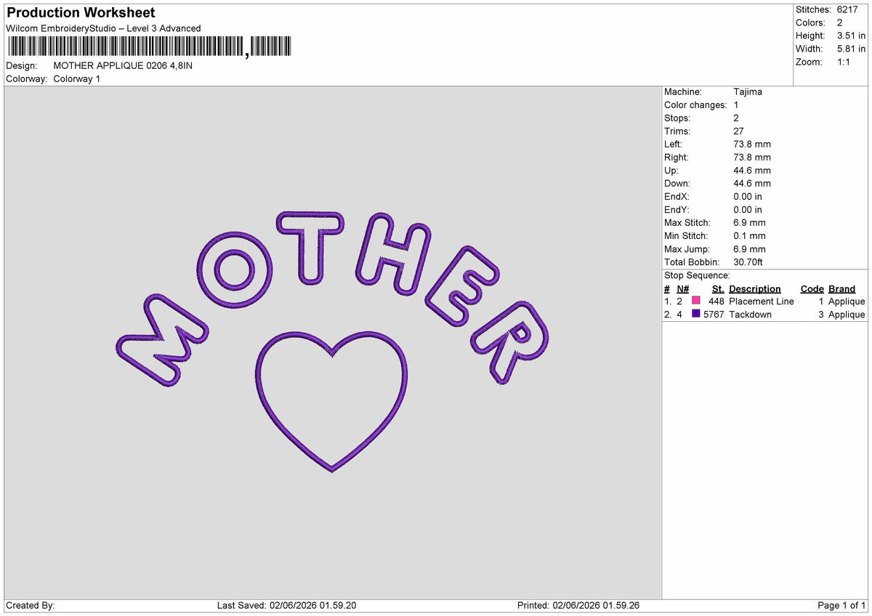Click the Total Bobbin value 30.70ft
This screenshot has width=872, height=616.
(748, 262)
